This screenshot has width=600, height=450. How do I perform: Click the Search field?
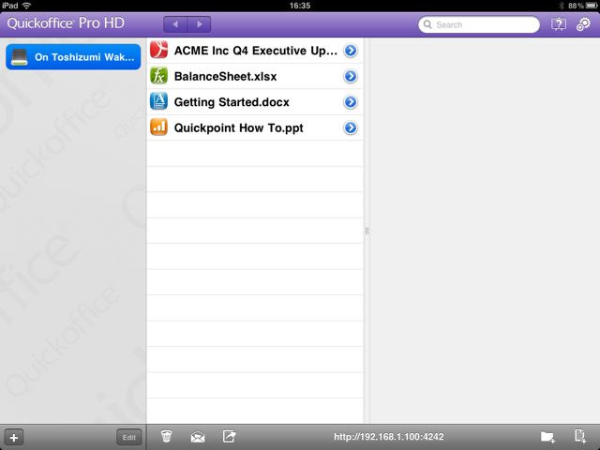[479, 25]
